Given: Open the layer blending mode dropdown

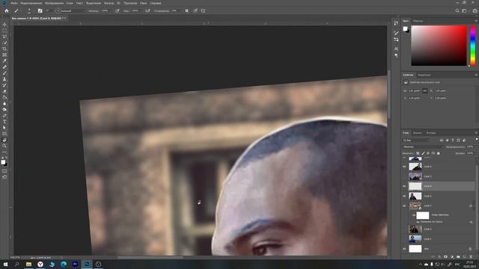Looking at the screenshot, I should point(422,146).
